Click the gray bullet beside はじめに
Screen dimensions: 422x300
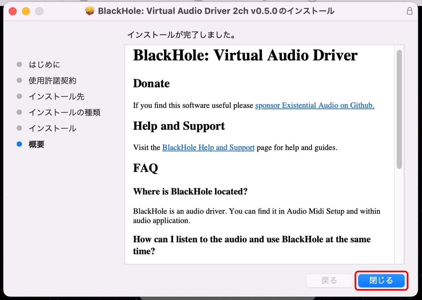tap(19, 64)
